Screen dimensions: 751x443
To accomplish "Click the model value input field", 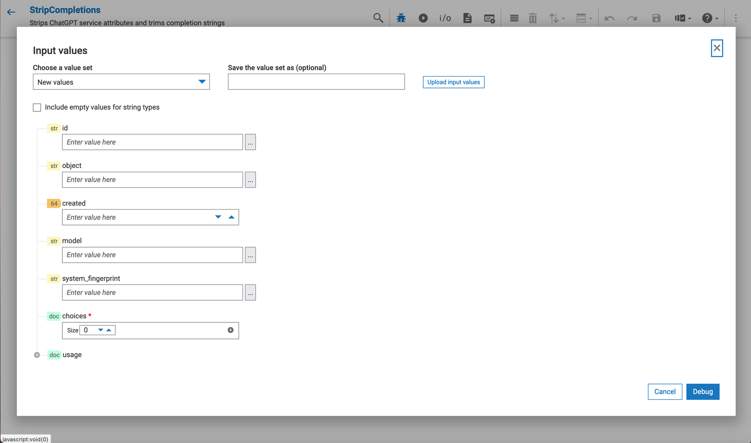I will 152,255.
